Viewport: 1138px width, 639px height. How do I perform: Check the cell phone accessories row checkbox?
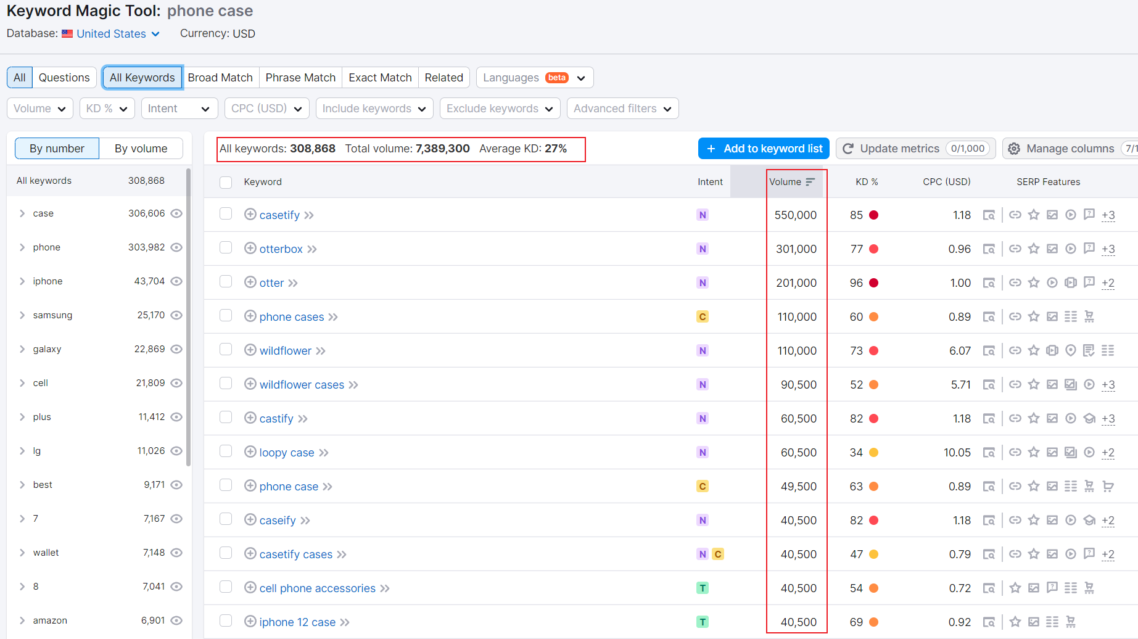click(x=226, y=587)
